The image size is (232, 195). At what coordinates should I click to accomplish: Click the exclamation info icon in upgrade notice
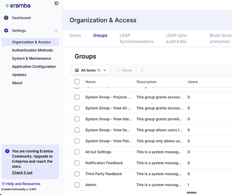[x=7, y=151]
